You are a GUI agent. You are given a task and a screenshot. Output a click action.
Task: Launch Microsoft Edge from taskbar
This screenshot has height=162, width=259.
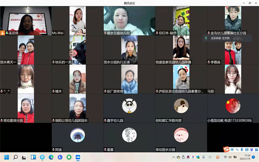(x=51, y=157)
